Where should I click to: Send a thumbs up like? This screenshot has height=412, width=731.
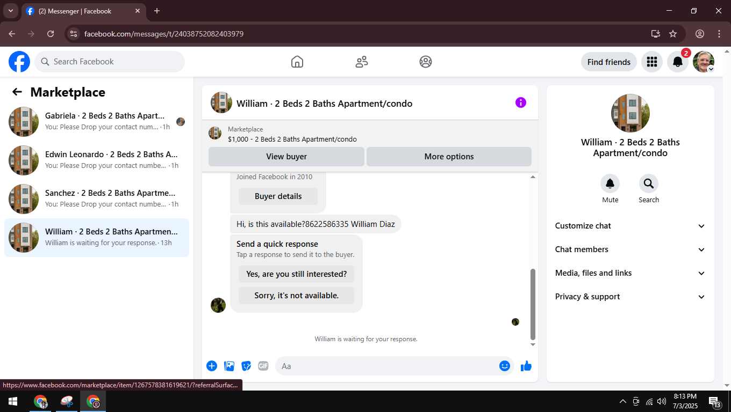point(526,366)
